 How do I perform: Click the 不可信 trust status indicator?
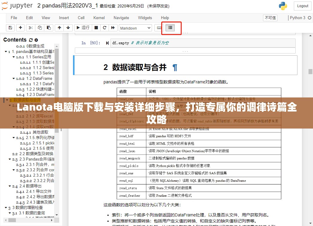(x=270, y=18)
